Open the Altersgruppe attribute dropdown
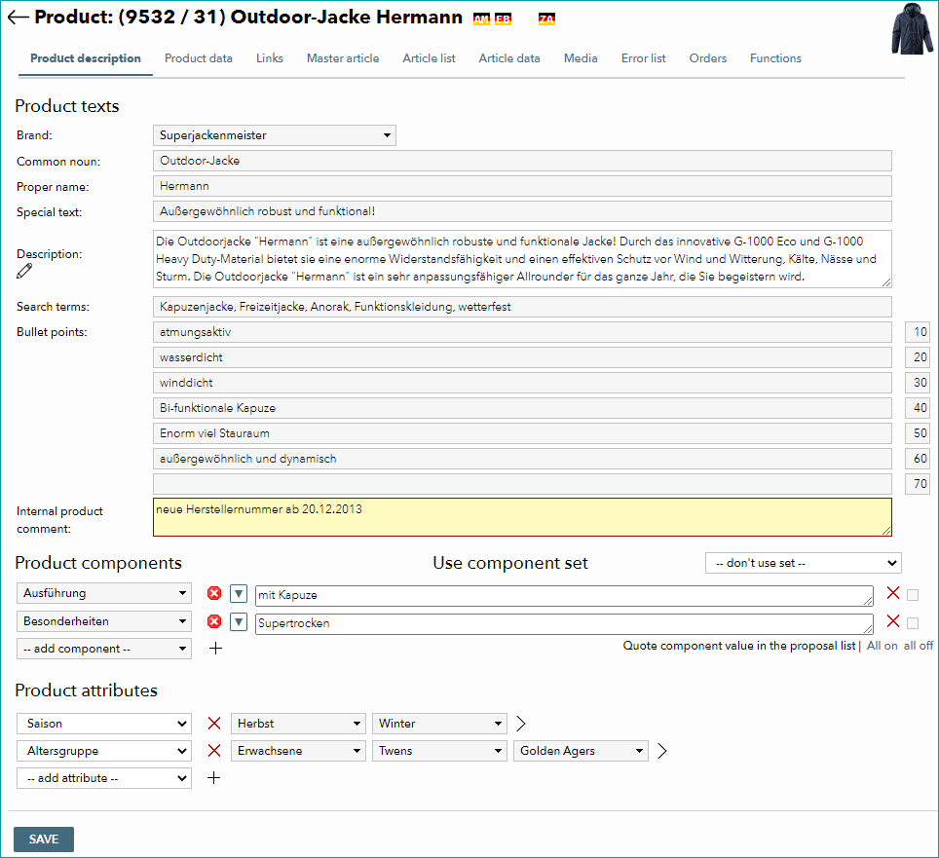939x858 pixels. pyautogui.click(x=104, y=751)
